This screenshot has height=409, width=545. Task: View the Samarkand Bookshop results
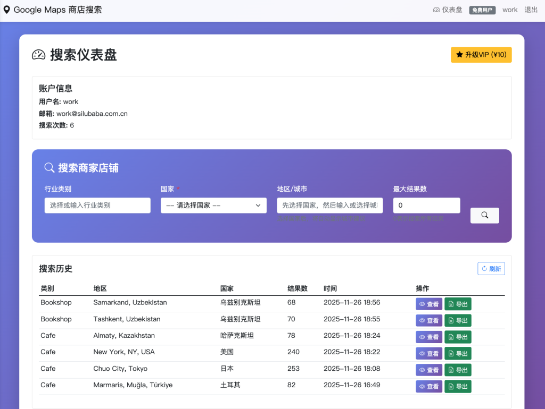[x=428, y=304]
